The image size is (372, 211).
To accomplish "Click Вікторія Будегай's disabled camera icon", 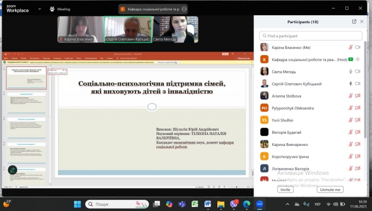I will (358, 132).
